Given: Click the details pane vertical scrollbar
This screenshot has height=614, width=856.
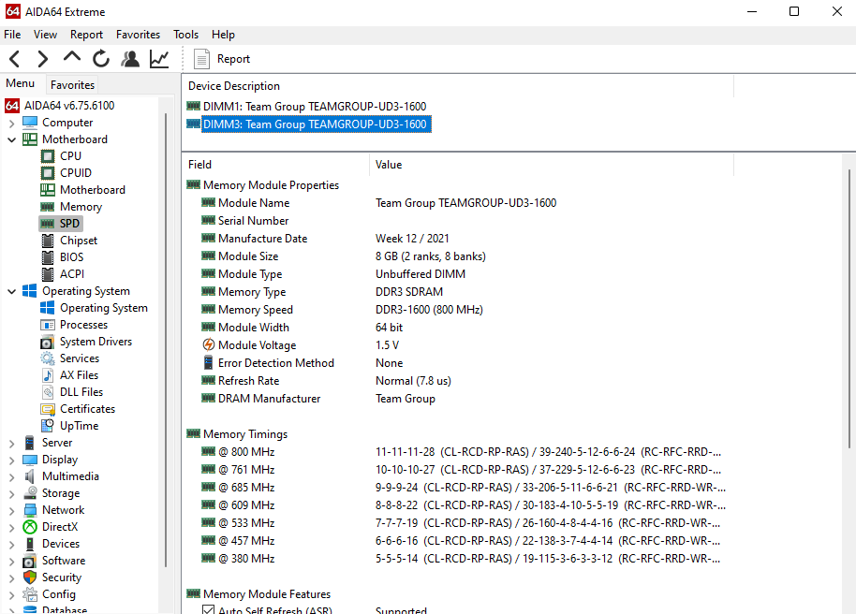Looking at the screenshot, I should click(x=849, y=308).
